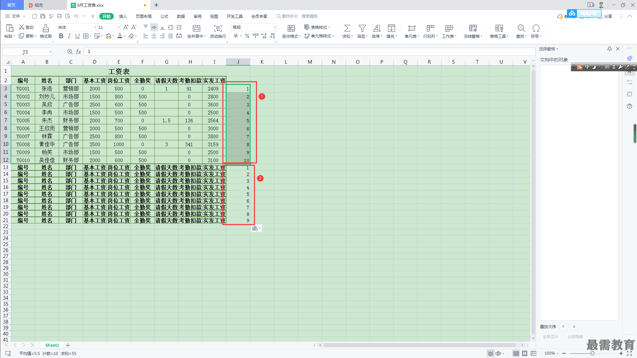637x358 pixels.
Task: Open Conditional Formatting (条件格式)
Action: click(x=291, y=31)
